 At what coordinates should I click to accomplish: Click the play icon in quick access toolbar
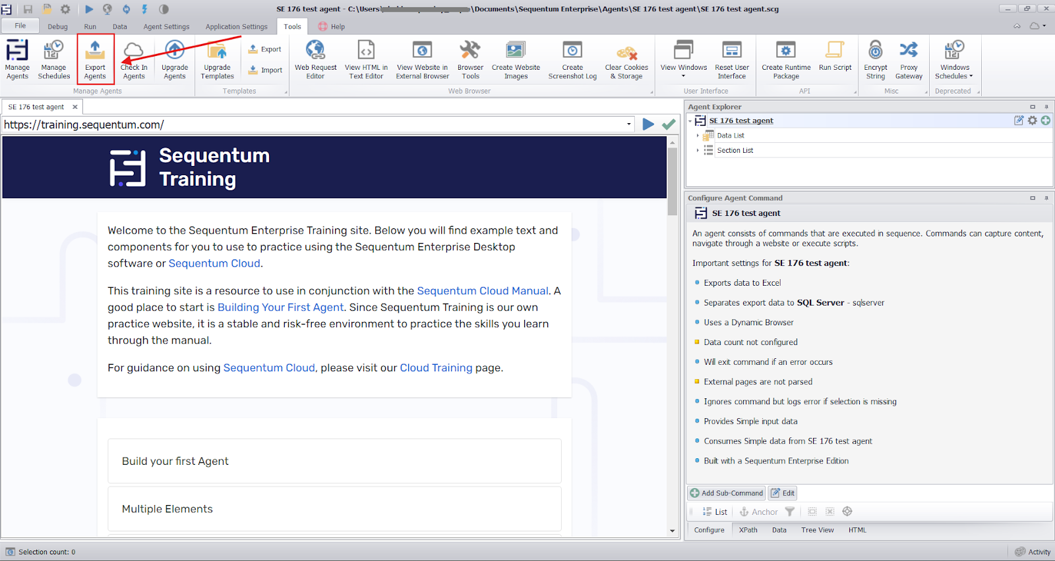point(89,9)
